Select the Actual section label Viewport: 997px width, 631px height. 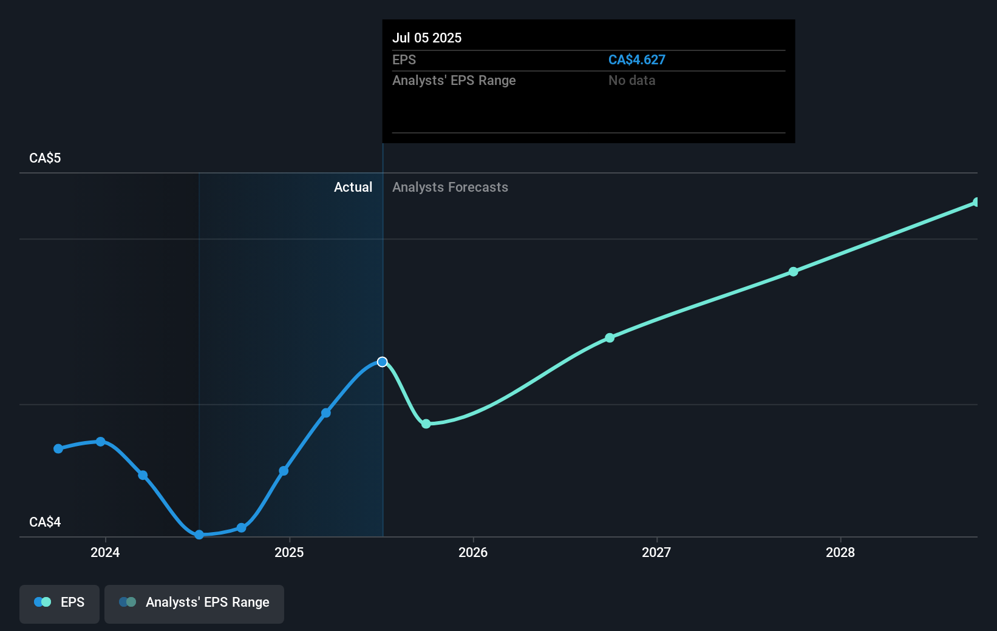click(x=353, y=187)
